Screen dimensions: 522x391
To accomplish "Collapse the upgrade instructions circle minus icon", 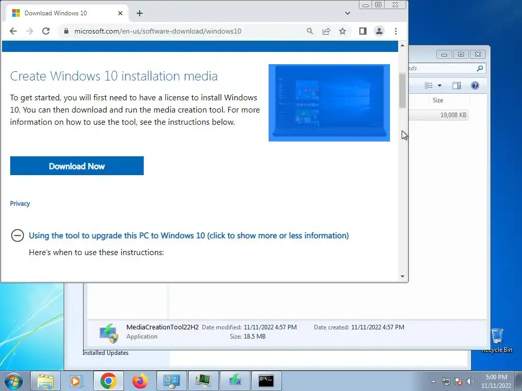I will click(17, 235).
